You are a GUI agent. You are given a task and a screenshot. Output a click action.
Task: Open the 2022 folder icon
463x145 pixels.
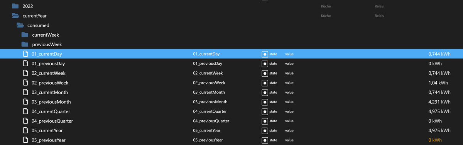(x=15, y=6)
